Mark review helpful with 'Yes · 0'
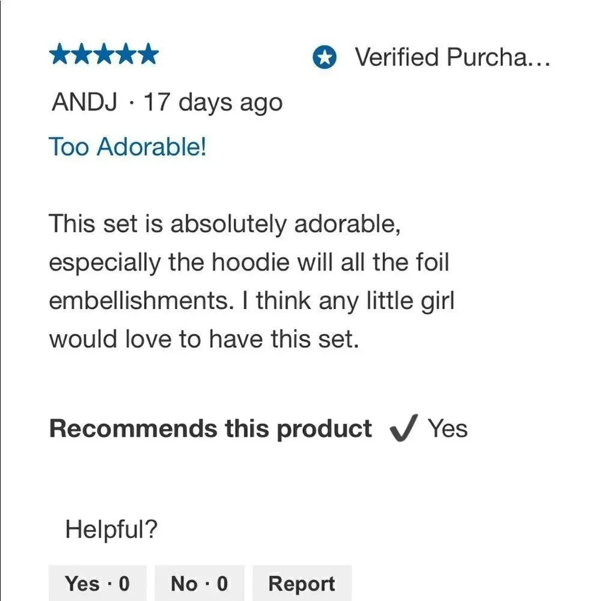 (97, 583)
